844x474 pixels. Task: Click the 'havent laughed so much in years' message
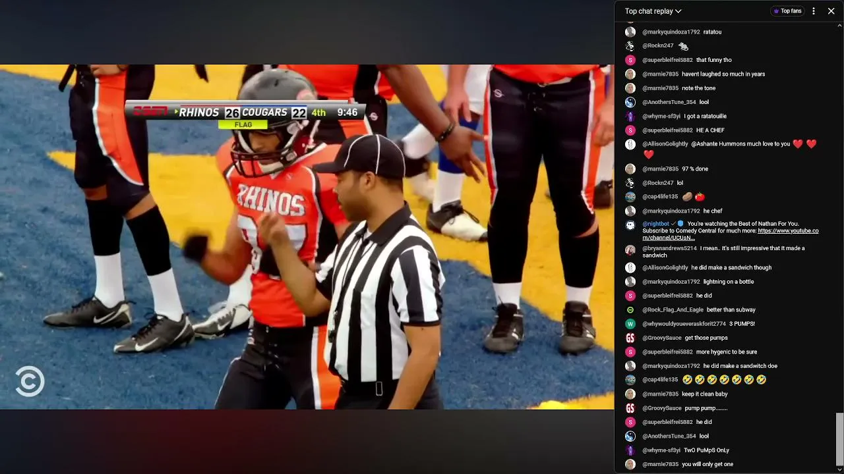click(x=723, y=74)
